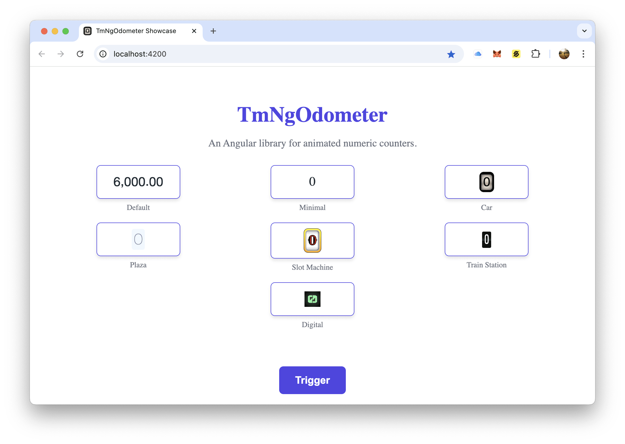Image resolution: width=625 pixels, height=444 pixels.
Task: Click the Trigger button
Action: pyautogui.click(x=312, y=380)
